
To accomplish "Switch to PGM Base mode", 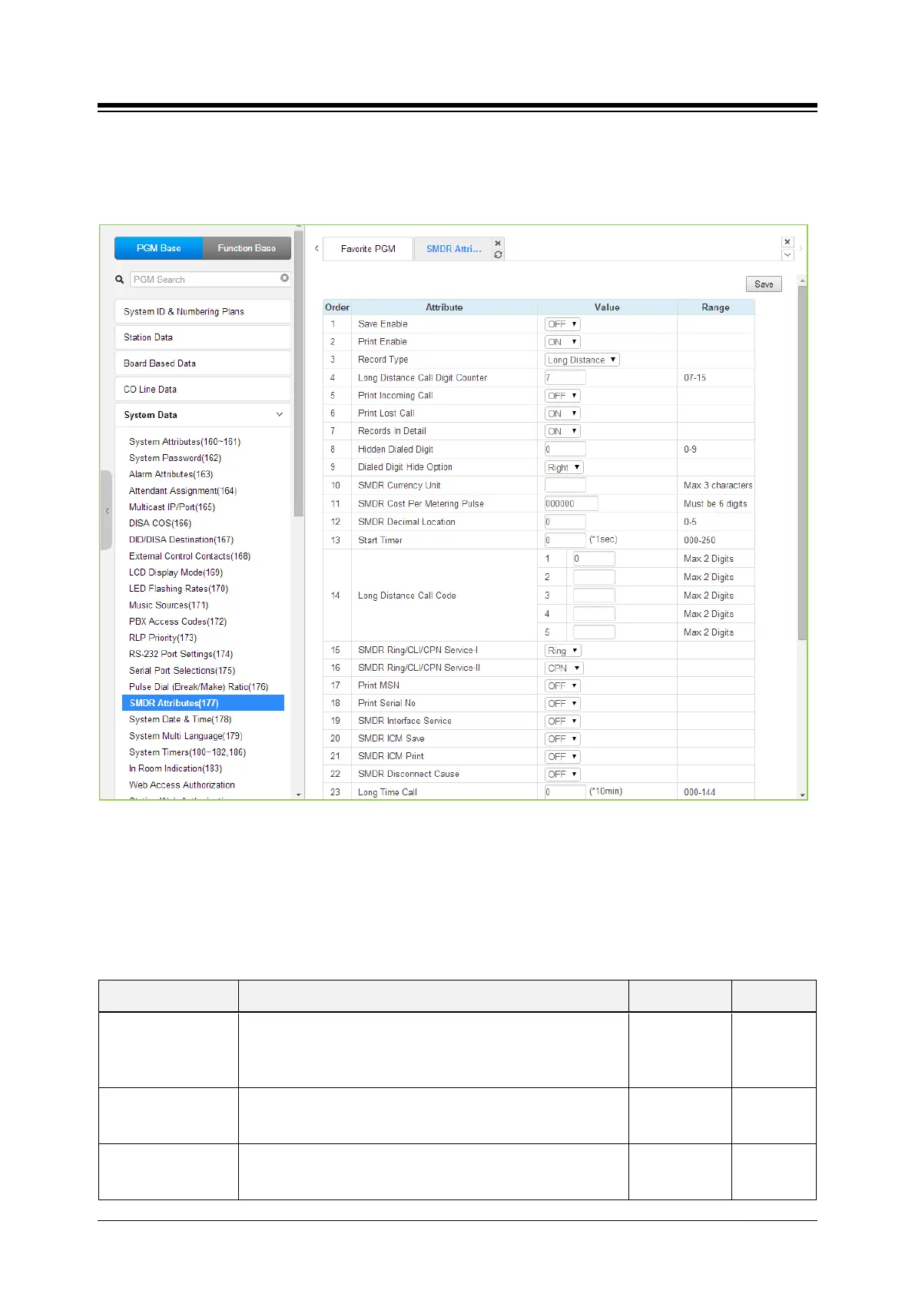I will 159,248.
